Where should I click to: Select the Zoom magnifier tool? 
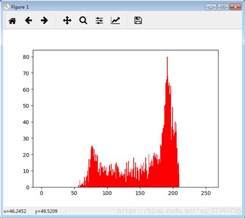point(83,21)
